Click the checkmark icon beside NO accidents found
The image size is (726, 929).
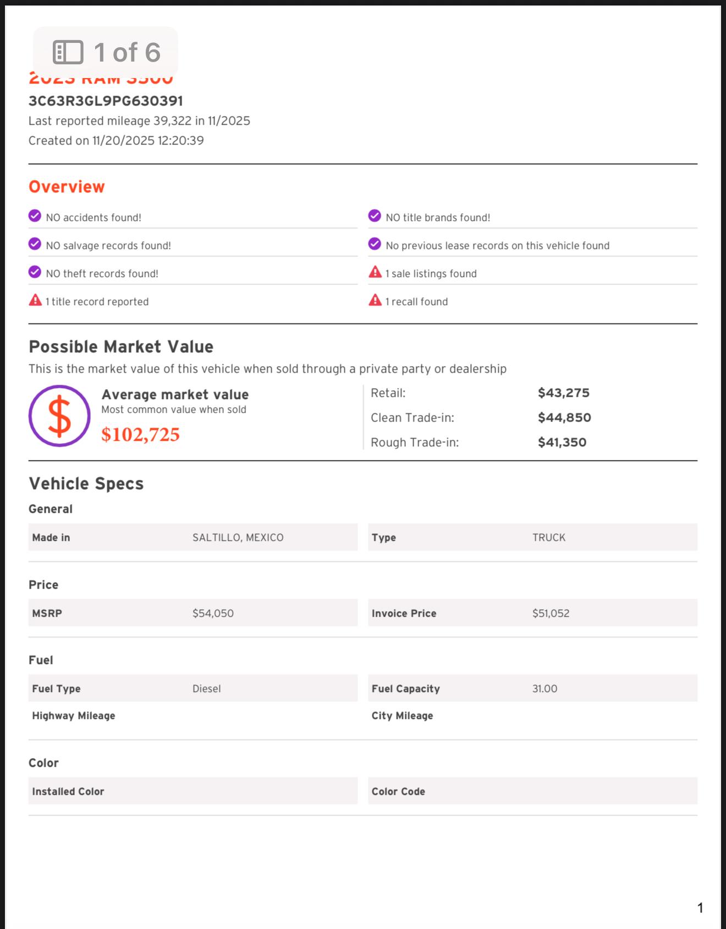(35, 216)
